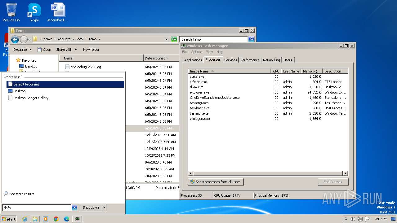Open the Task Manager File menu

(x=185, y=52)
